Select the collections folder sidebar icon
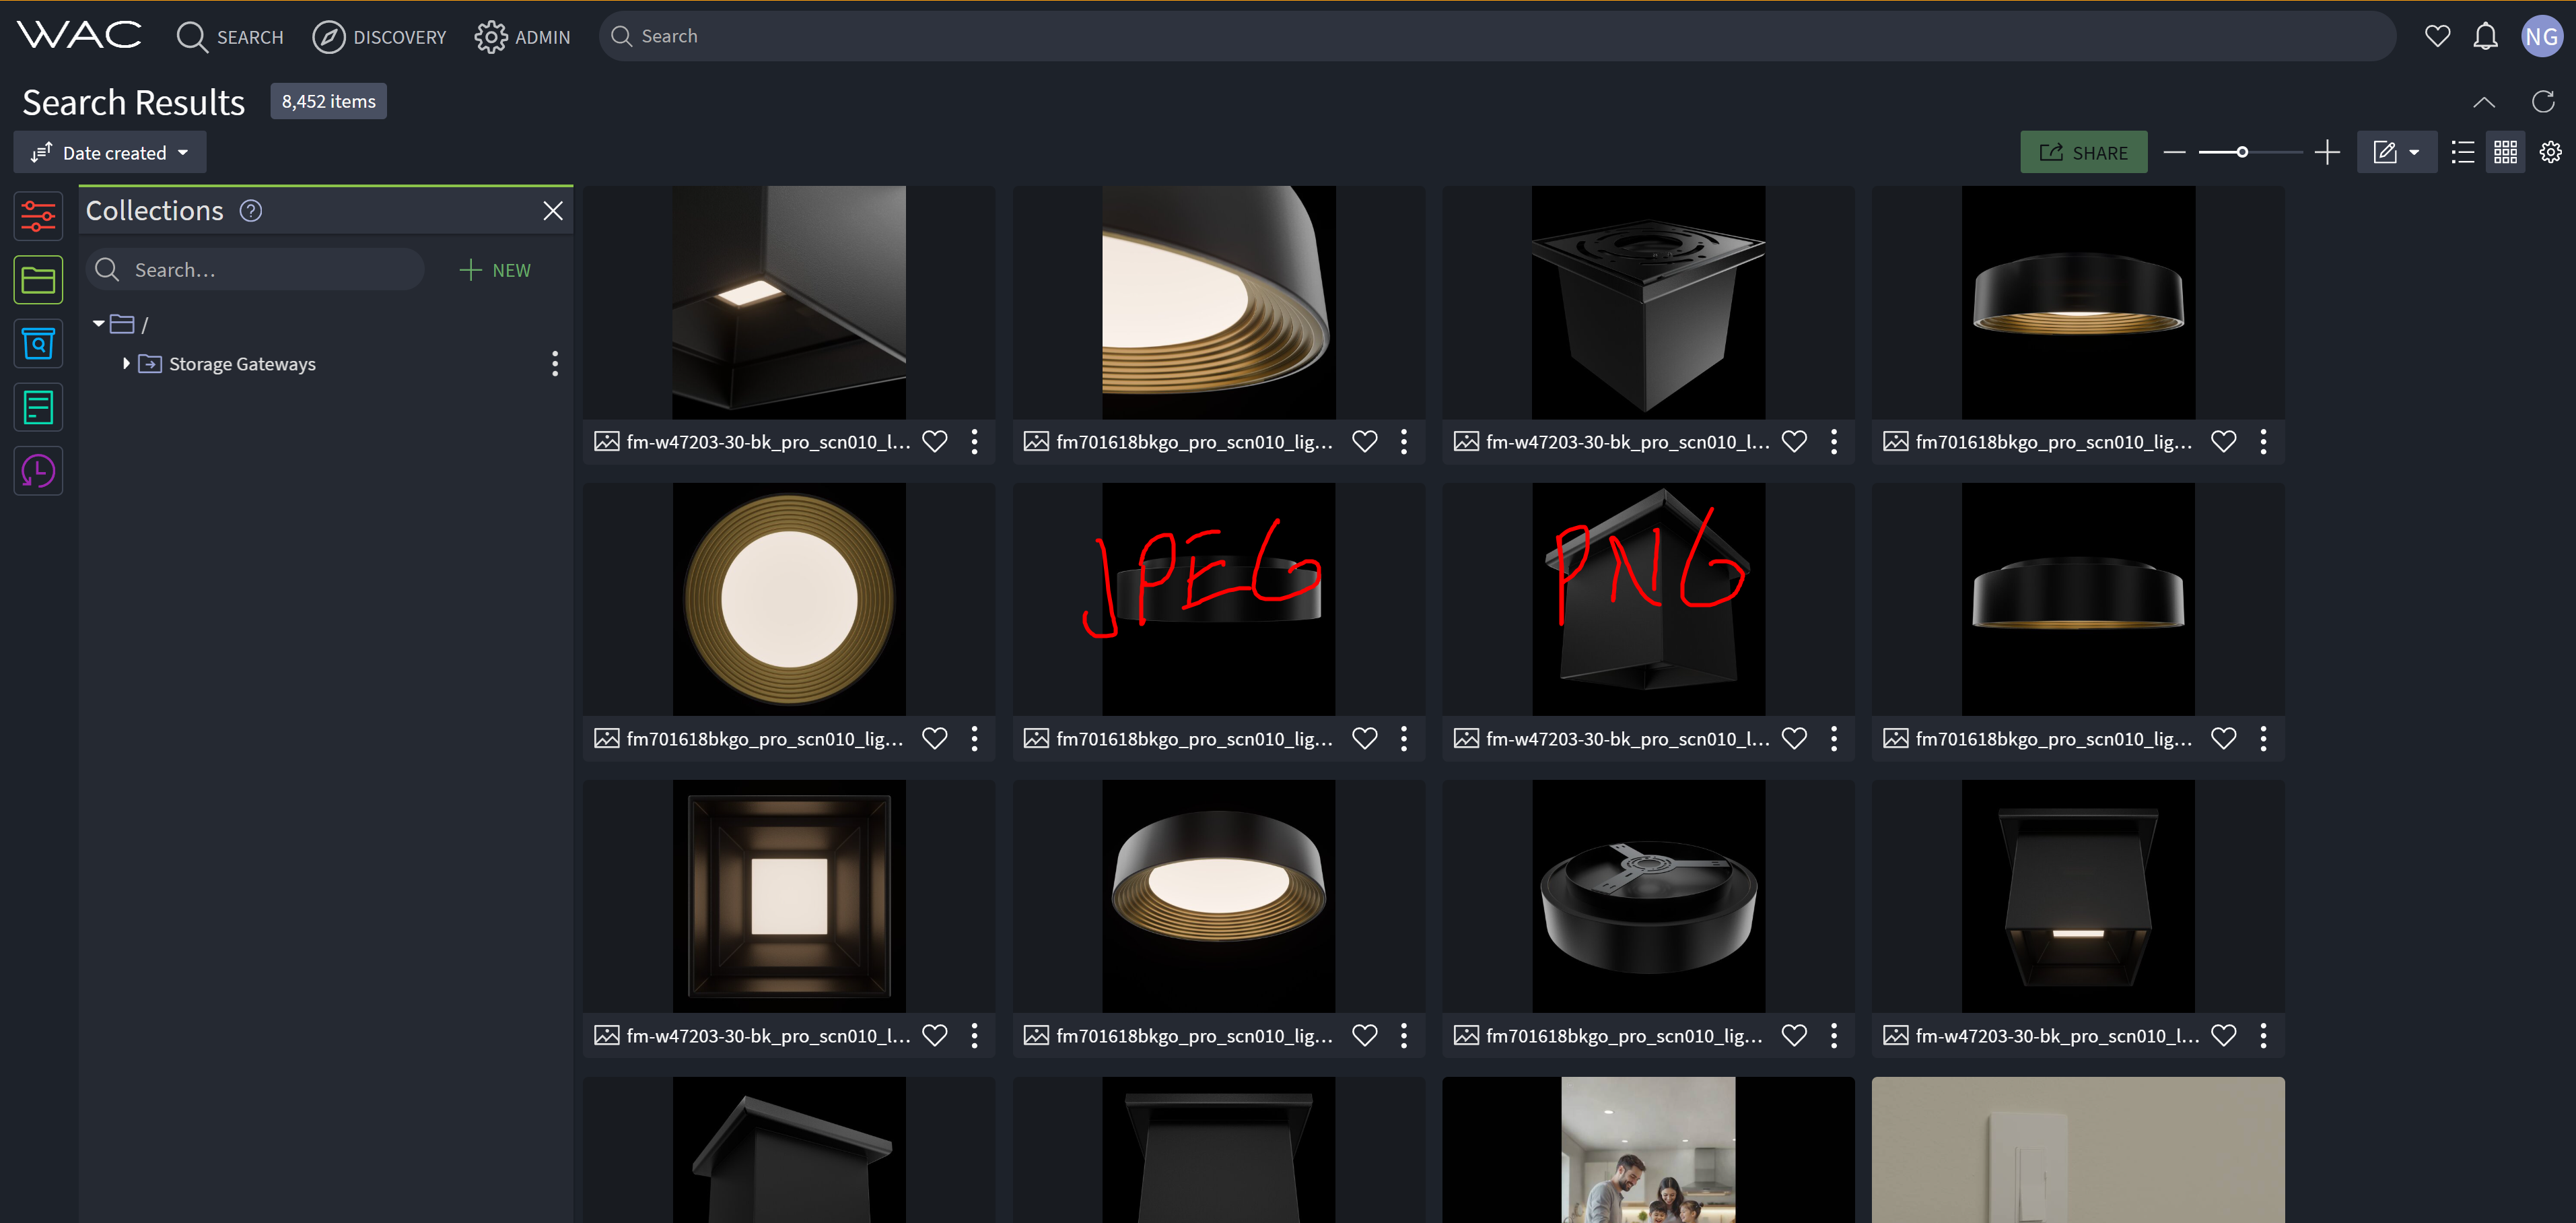2576x1223 pixels. click(38, 280)
